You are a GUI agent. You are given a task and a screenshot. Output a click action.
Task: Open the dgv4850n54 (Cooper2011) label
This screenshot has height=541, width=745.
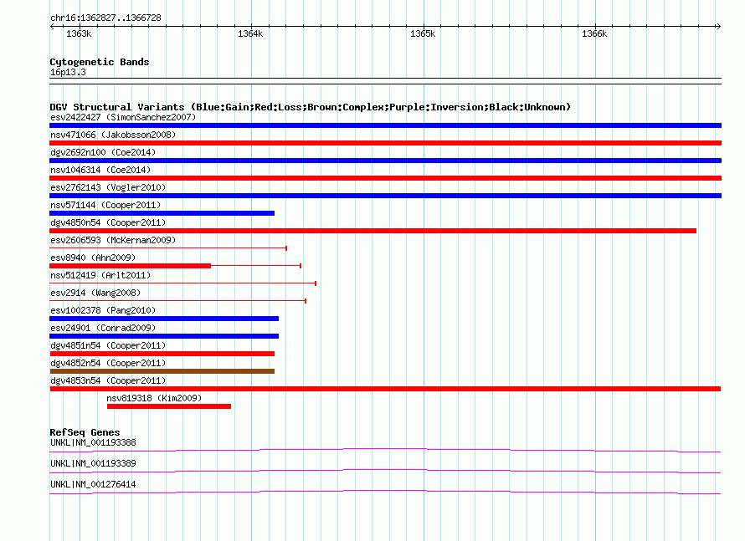(x=108, y=222)
